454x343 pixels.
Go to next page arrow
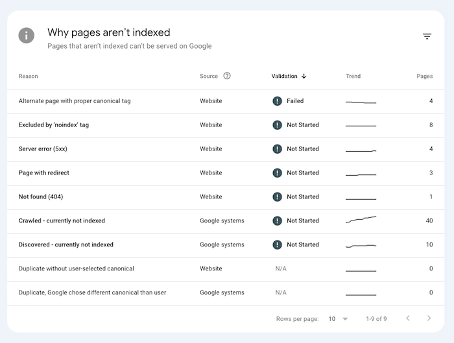429,318
